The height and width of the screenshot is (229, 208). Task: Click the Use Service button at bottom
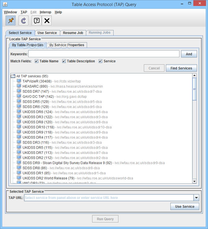click(185, 206)
